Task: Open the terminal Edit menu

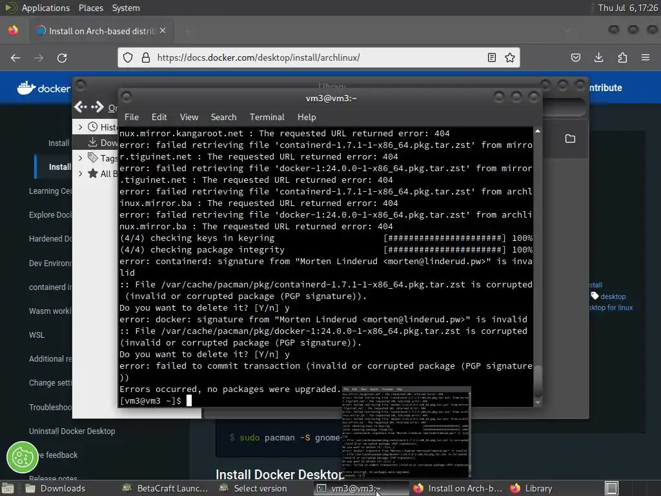Action: (x=159, y=118)
